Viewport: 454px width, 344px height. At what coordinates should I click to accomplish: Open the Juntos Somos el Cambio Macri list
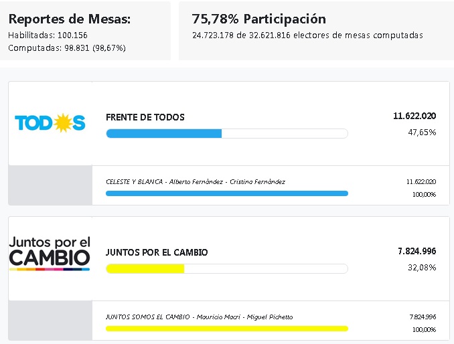click(199, 317)
